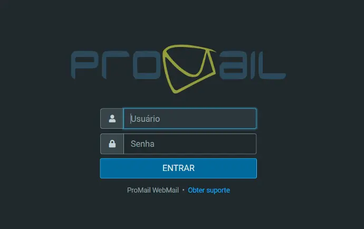Tap the lock icon in the password row
This screenshot has width=364, height=229.
(112, 144)
